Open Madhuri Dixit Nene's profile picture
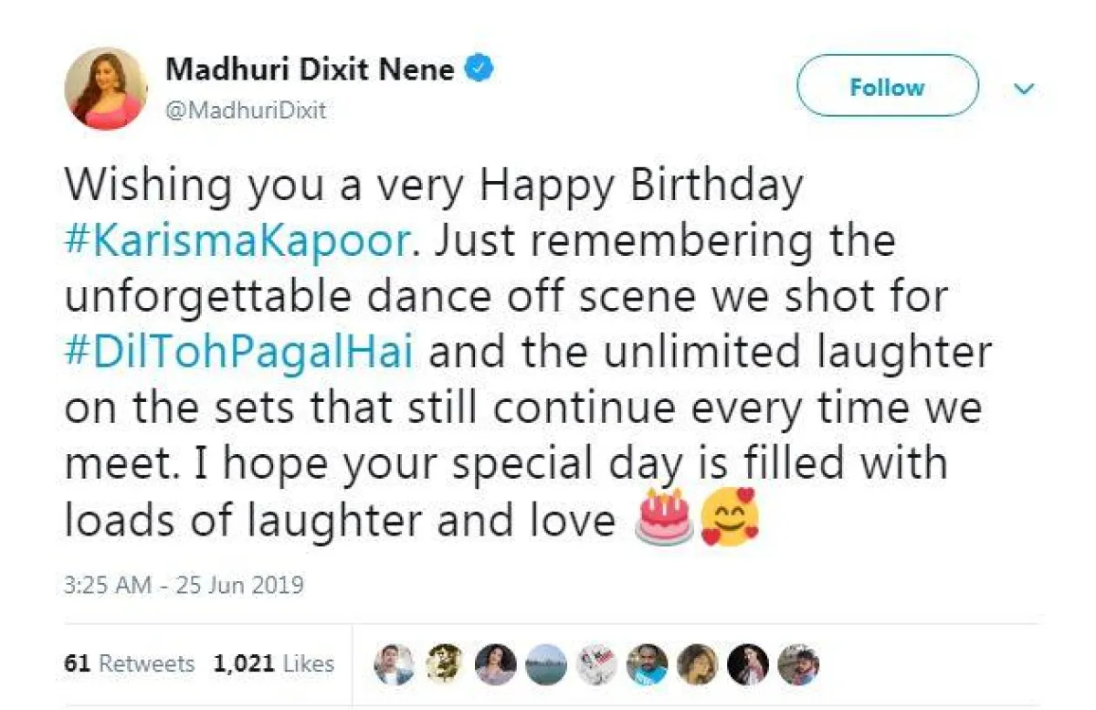 [x=105, y=88]
